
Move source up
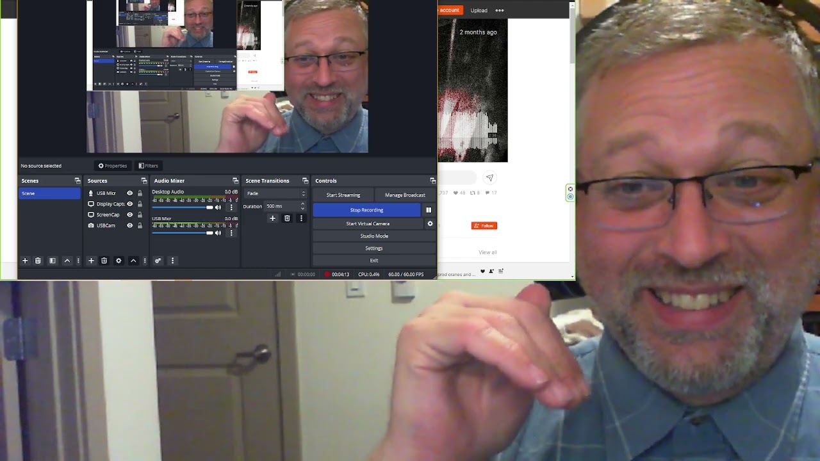(x=133, y=261)
